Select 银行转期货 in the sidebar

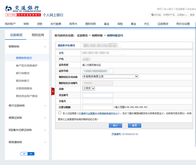[23, 73]
